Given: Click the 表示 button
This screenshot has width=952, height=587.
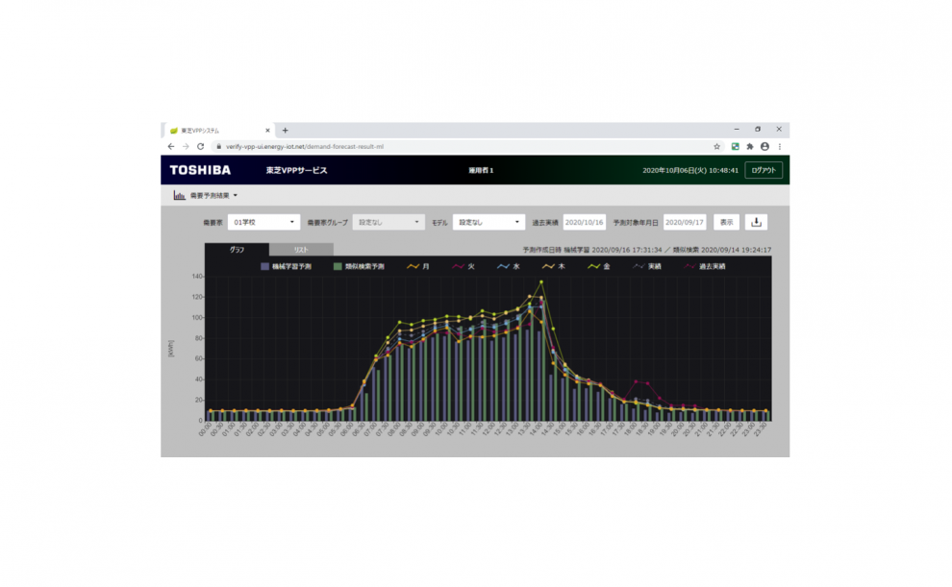Looking at the screenshot, I should pyautogui.click(x=726, y=222).
